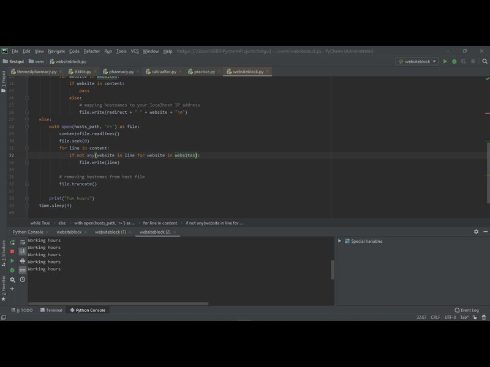The width and height of the screenshot is (490, 367).
Task: Open the File menu
Action: [x=15, y=51]
